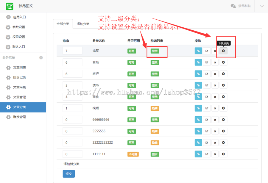Add a subcategory under 读书 with the + icon
This screenshot has height=183, width=268.
(223, 85)
